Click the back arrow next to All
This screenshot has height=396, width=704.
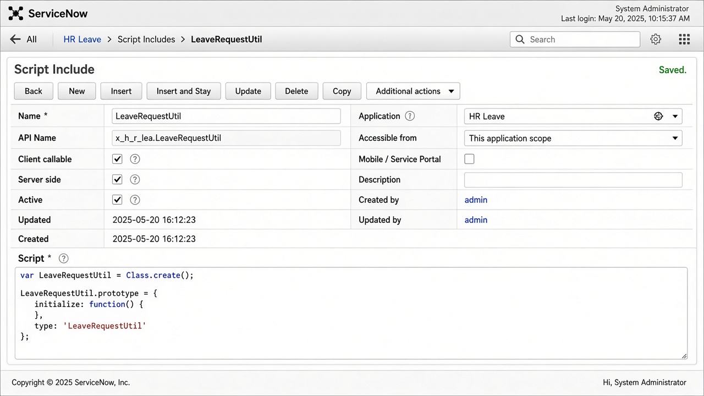point(15,40)
